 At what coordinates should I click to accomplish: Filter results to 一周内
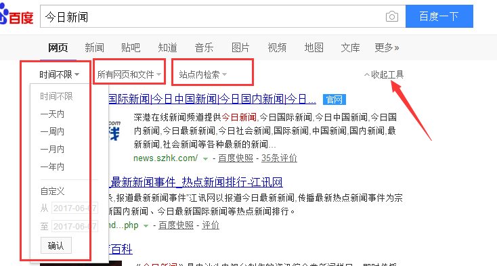(x=52, y=131)
